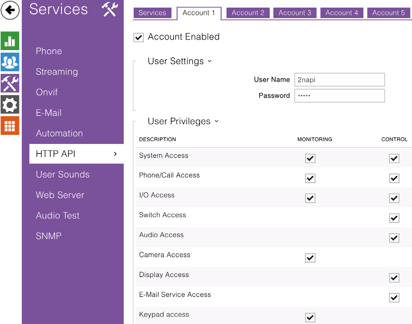Switch to the Services tab
This screenshot has height=324, width=412.
tap(152, 13)
